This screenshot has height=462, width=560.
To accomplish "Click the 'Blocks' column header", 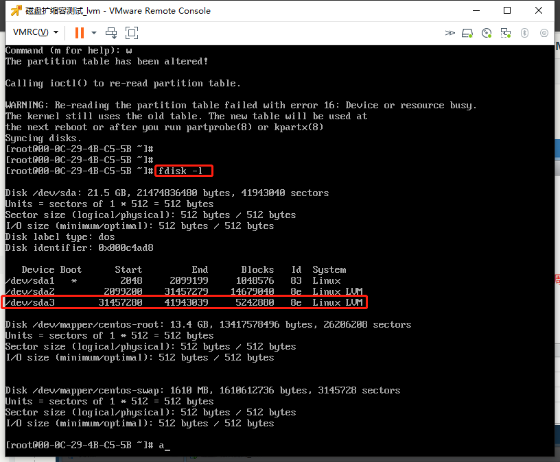I will (x=257, y=269).
